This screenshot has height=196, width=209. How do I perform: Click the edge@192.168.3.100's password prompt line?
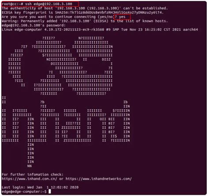[34, 25]
